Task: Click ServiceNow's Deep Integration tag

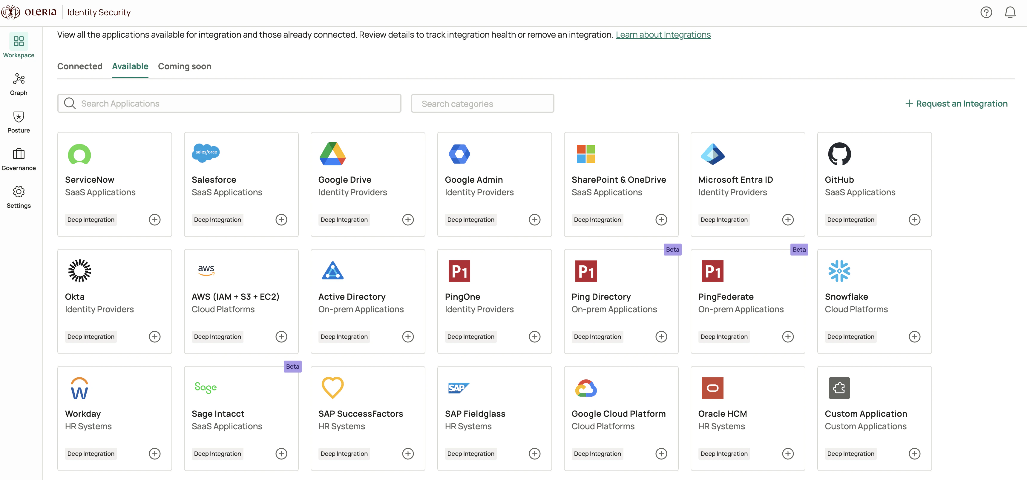Action: [91, 219]
